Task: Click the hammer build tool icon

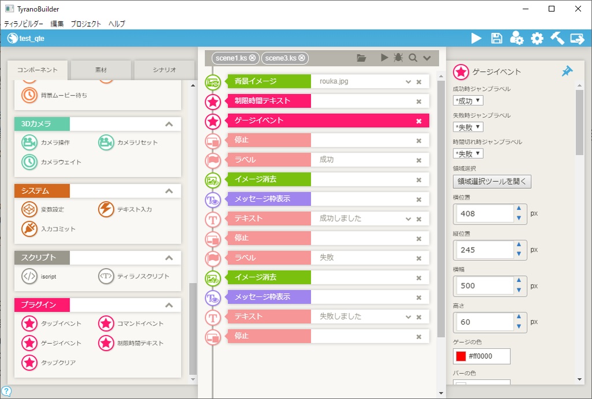Action: click(x=557, y=38)
